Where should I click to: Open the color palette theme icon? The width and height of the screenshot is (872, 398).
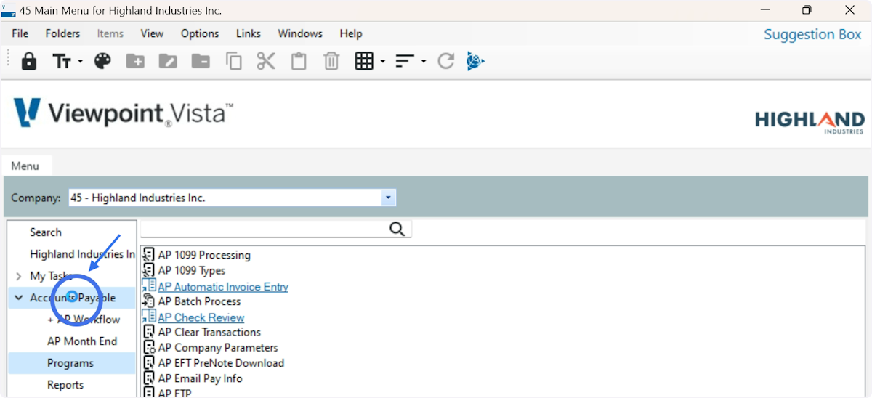tap(103, 61)
